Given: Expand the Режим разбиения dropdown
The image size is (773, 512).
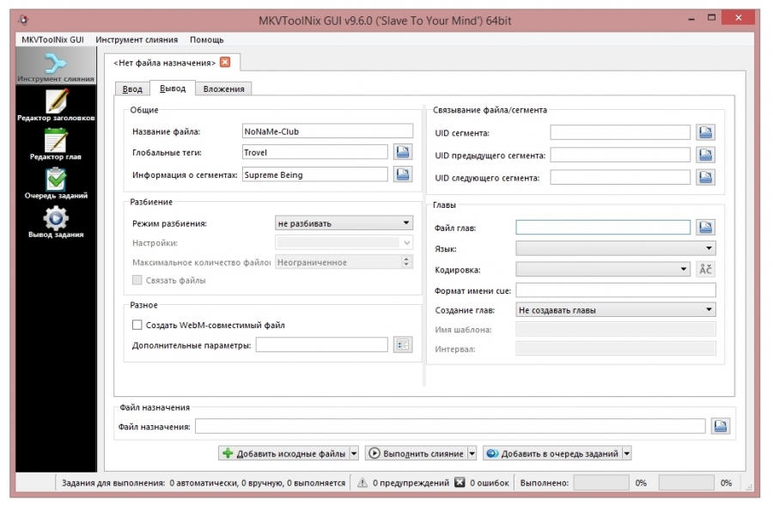Looking at the screenshot, I should (x=344, y=223).
